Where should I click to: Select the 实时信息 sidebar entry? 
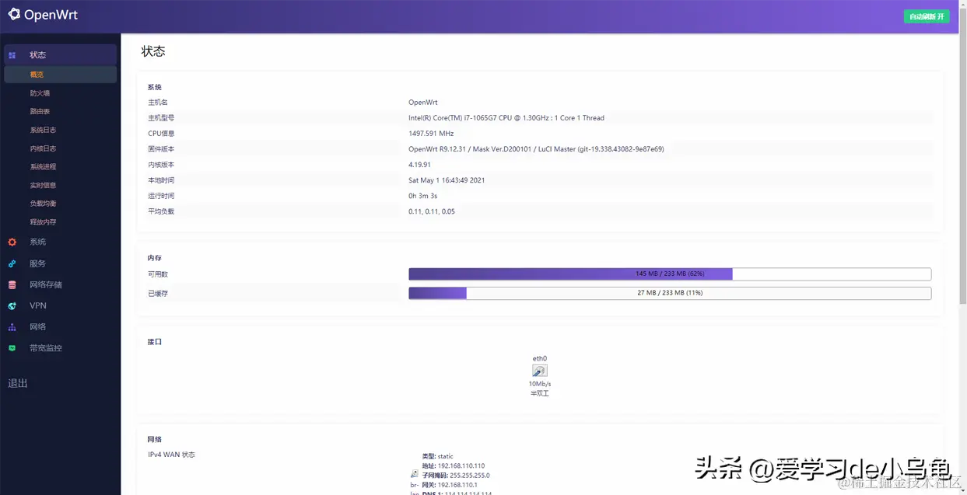point(42,185)
